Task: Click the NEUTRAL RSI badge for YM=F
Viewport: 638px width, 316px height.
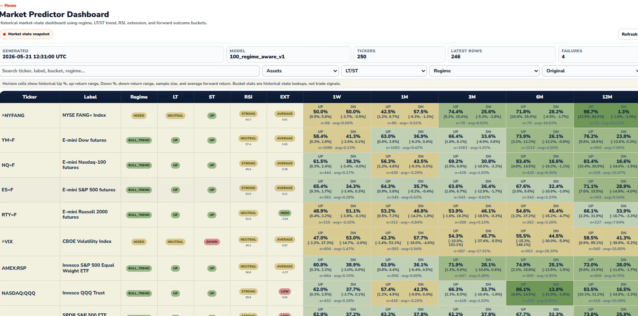Action: 248,138
